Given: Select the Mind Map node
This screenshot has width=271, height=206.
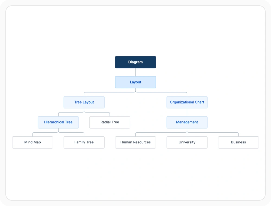Looking at the screenshot, I should (33, 142).
